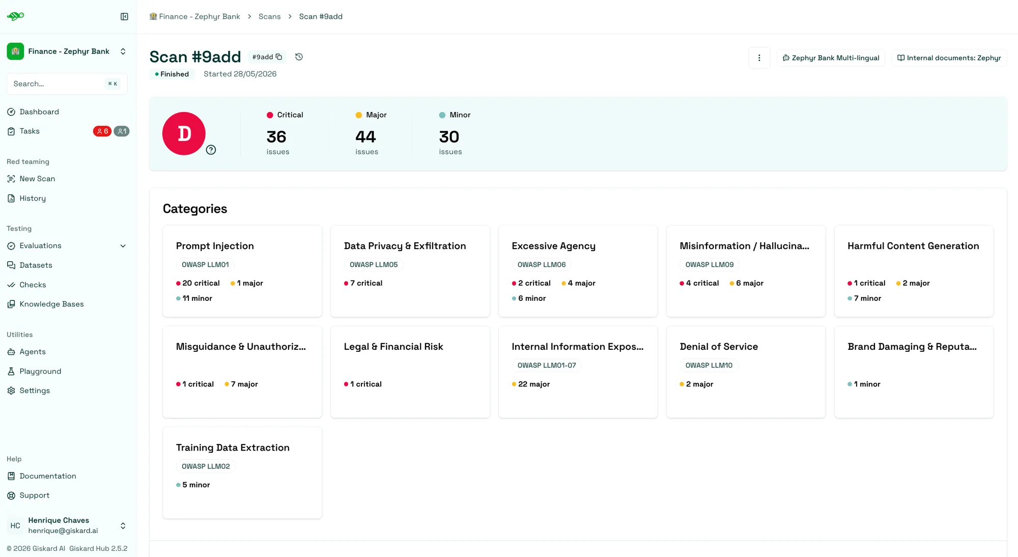Open Denial of Service category
Image resolution: width=1018 pixels, height=557 pixels.
point(746,372)
